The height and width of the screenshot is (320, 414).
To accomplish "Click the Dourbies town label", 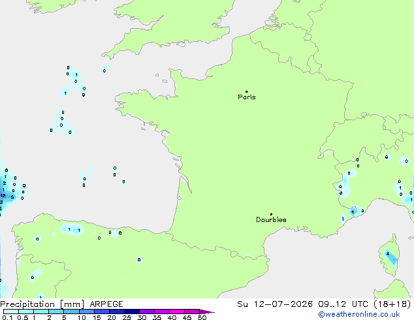I will point(271,219).
